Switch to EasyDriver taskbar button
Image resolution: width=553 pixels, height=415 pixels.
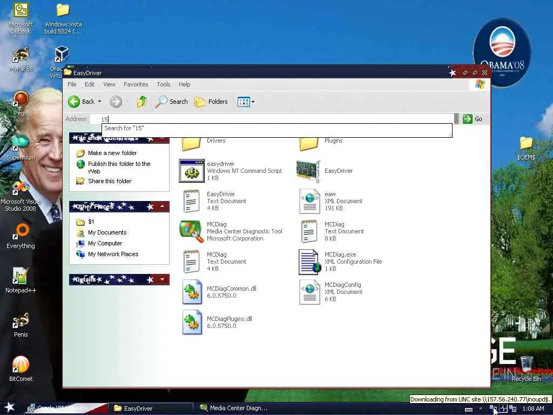(x=151, y=409)
